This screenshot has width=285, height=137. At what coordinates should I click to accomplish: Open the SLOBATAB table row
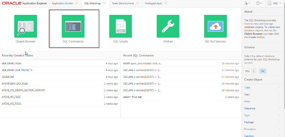click(60, 77)
